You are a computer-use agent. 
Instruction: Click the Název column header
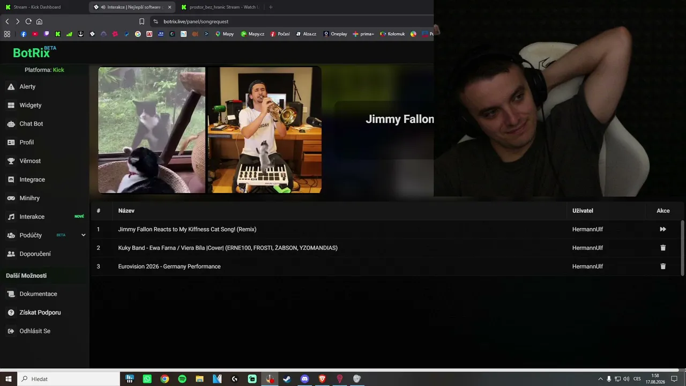pos(126,211)
